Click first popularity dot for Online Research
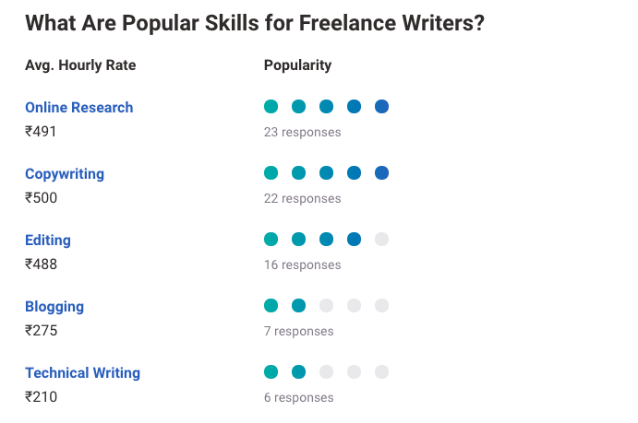The image size is (638, 423). click(271, 107)
